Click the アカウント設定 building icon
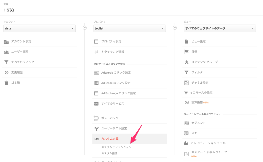The height and width of the screenshot is (162, 263). tap(6, 42)
